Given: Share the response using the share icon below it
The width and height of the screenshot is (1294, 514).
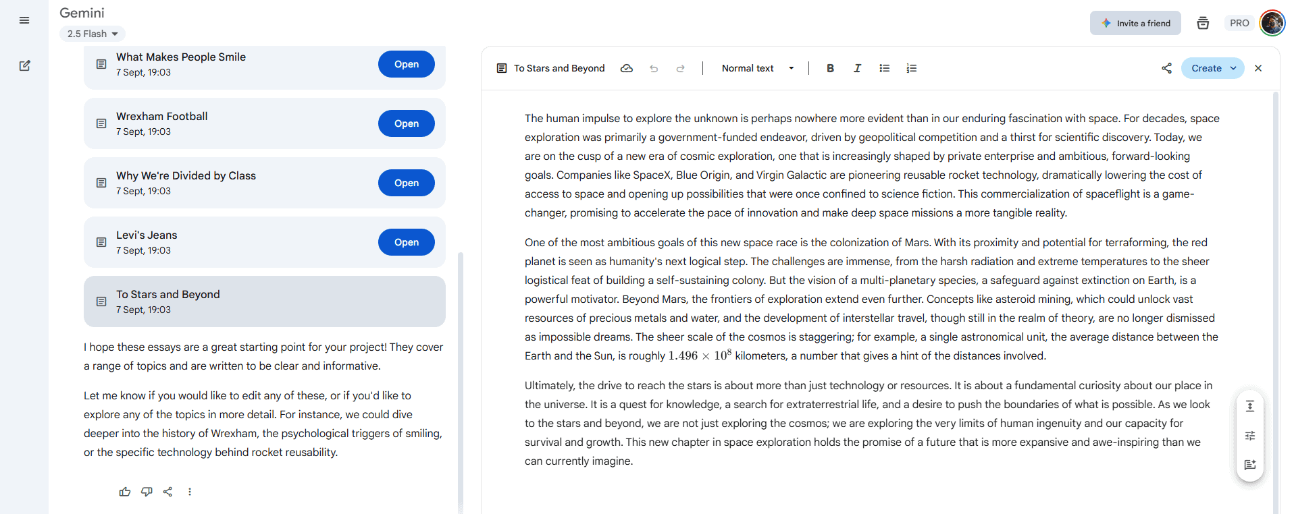Looking at the screenshot, I should pyautogui.click(x=168, y=492).
